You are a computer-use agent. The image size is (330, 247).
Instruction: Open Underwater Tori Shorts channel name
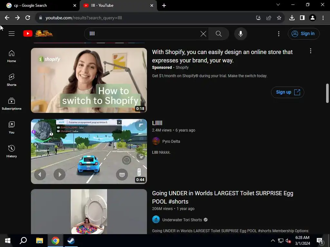point(182,220)
